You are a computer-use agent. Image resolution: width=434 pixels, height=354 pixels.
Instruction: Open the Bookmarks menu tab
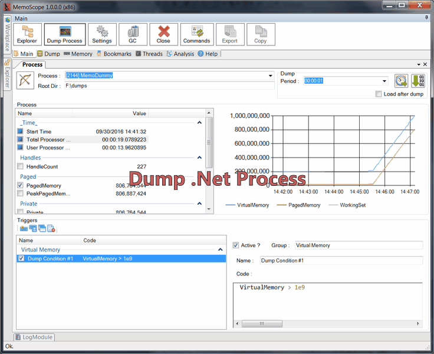coord(113,54)
